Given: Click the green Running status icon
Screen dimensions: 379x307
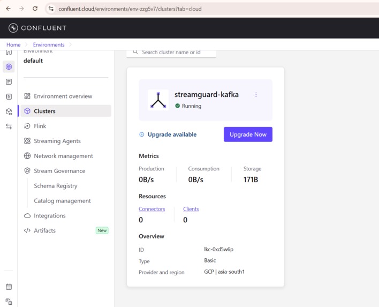Looking at the screenshot, I should (177, 106).
